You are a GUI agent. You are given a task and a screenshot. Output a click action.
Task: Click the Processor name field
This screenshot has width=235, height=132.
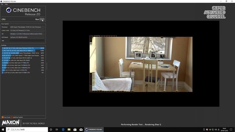(27, 27)
